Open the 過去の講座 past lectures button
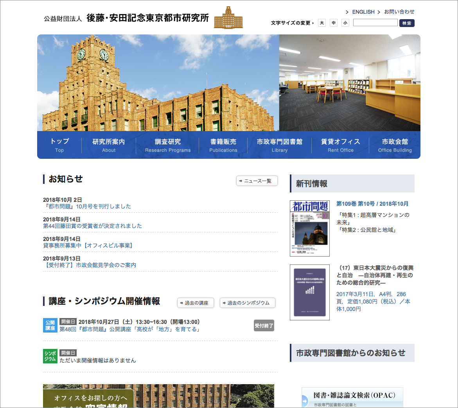This screenshot has width=458, height=408. click(196, 303)
